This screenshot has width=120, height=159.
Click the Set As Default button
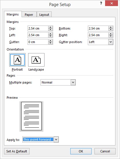(x=17, y=151)
